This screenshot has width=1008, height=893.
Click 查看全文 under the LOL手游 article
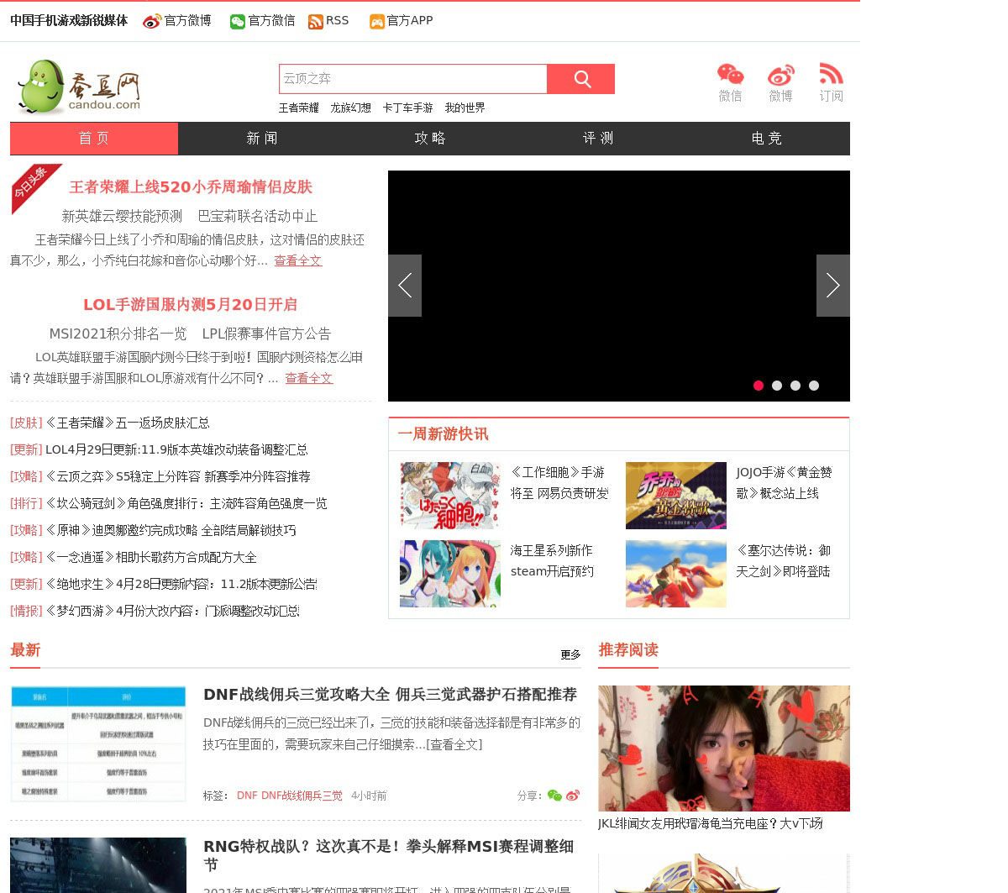(x=309, y=379)
